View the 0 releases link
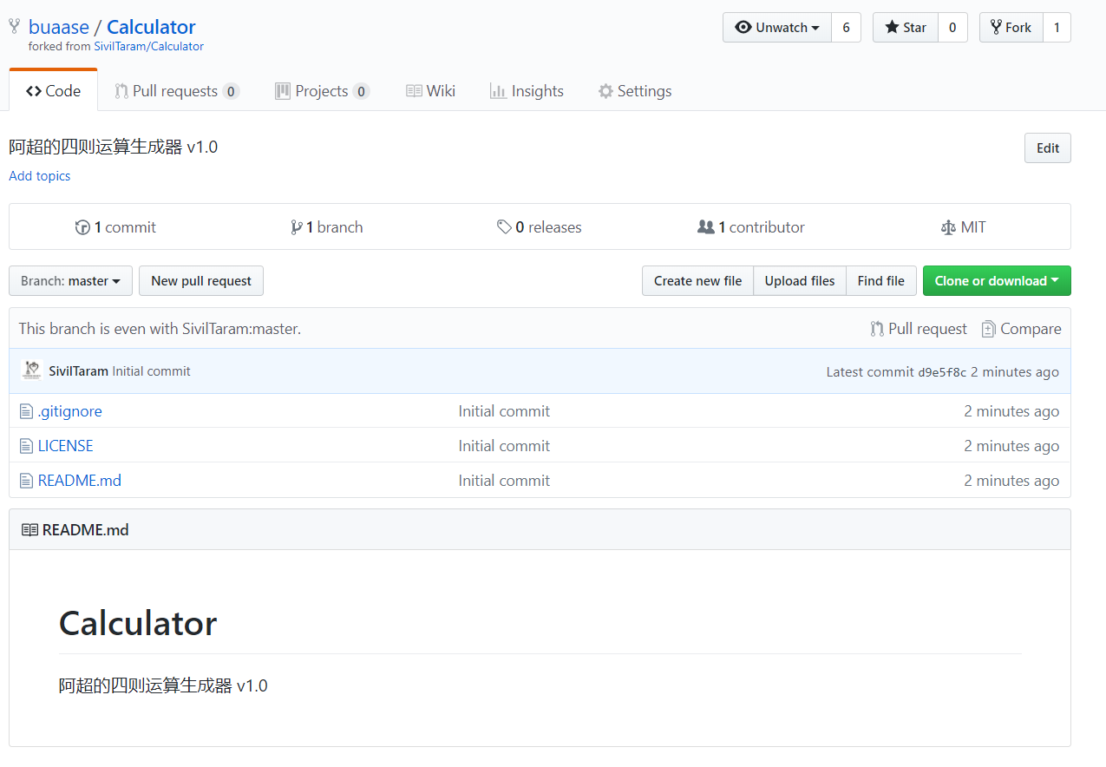 click(540, 227)
